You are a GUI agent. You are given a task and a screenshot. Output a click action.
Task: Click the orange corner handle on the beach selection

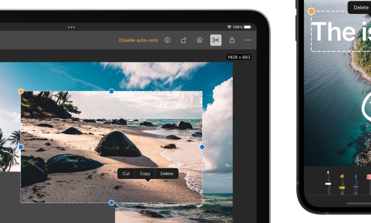(x=21, y=91)
